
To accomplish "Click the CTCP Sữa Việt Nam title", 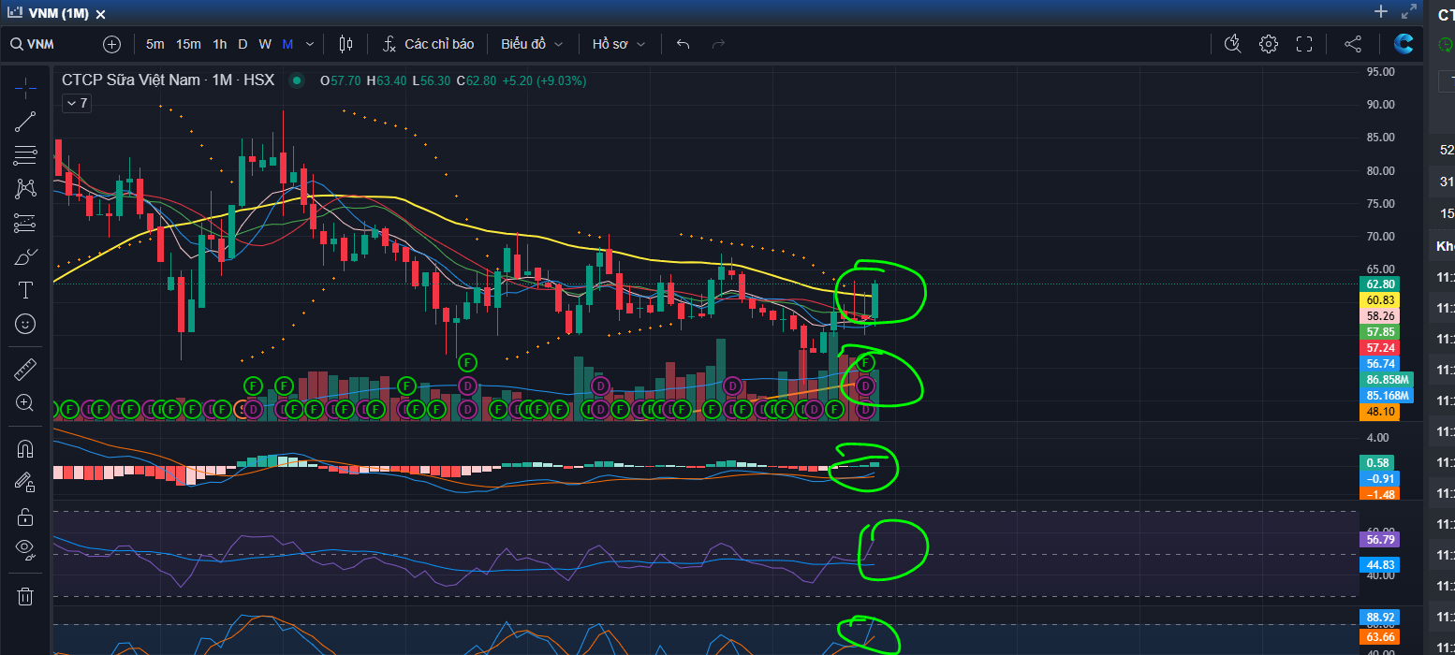I will click(x=132, y=80).
